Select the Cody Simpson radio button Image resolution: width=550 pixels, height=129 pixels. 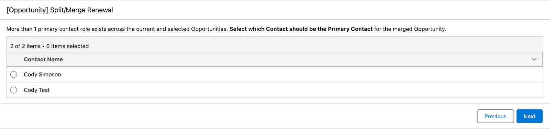pos(14,74)
